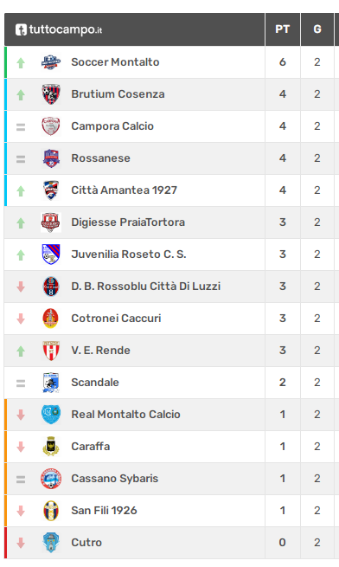Click the G column header
339x567 pixels.
coord(317,29)
